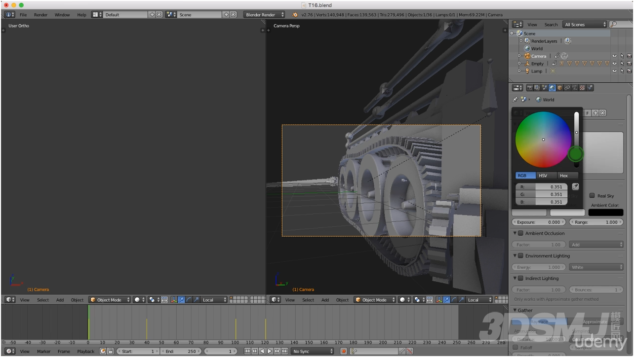Click the Blender logo in info header
Viewport: 634px width, 357px height.
click(295, 15)
